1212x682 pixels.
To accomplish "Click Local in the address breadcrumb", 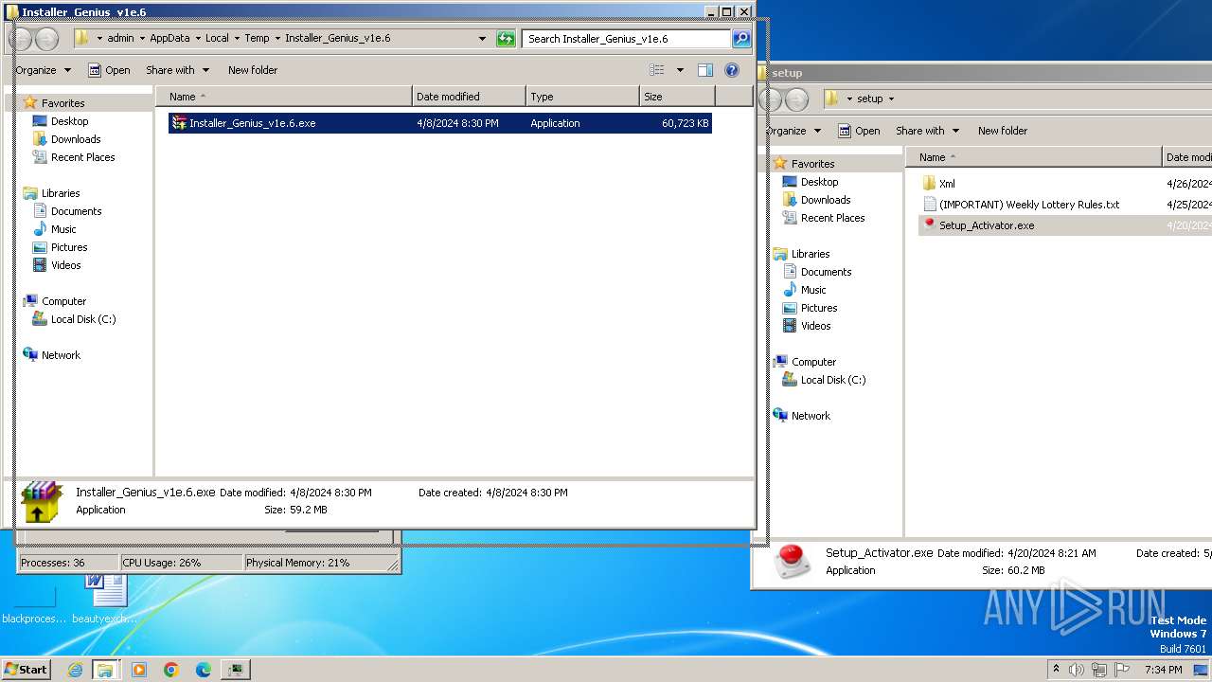I will (217, 39).
